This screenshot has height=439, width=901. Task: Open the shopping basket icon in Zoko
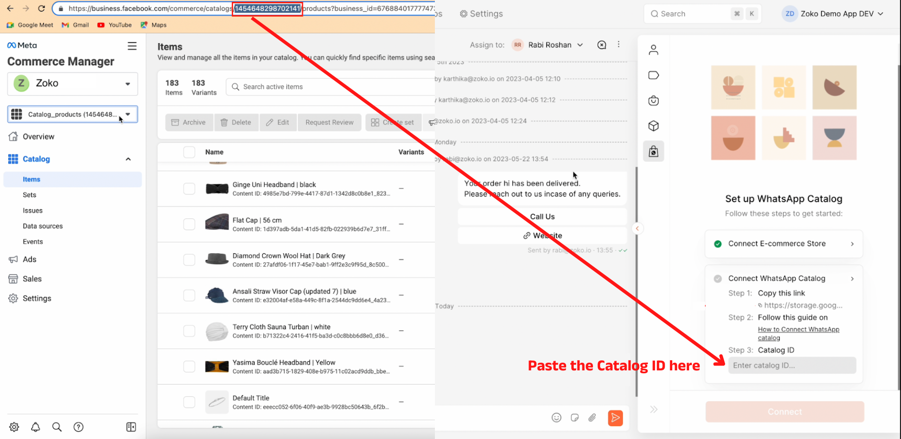pos(654,101)
